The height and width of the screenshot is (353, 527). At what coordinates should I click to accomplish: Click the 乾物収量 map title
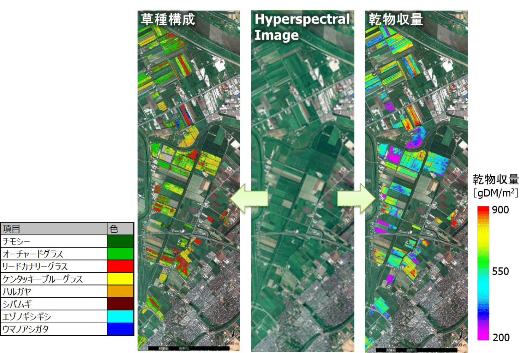[x=396, y=19]
